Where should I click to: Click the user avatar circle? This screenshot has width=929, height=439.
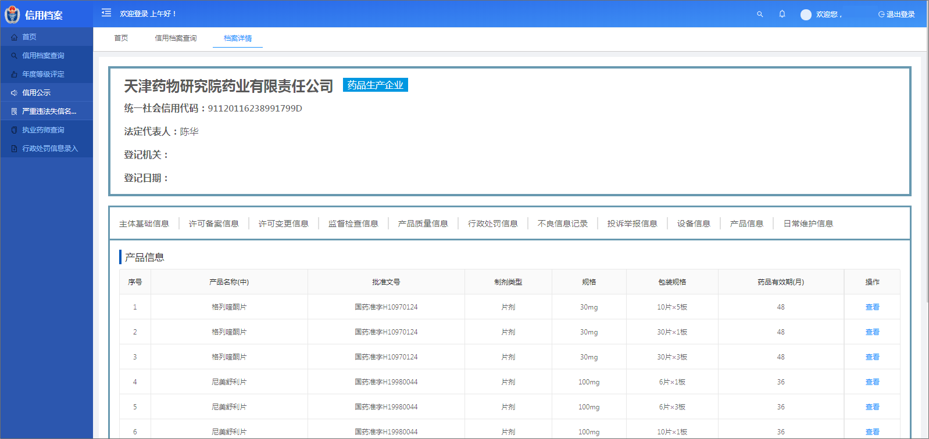click(806, 15)
